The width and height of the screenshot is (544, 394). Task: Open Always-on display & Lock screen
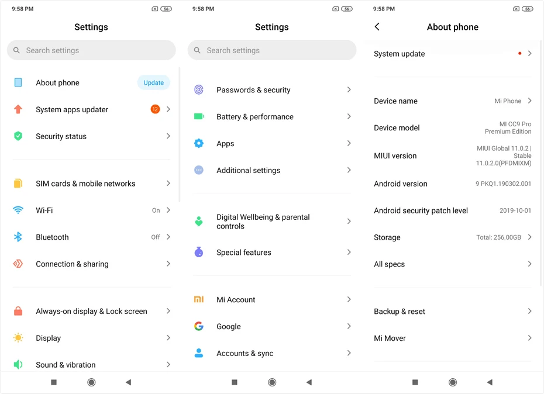[x=91, y=311]
